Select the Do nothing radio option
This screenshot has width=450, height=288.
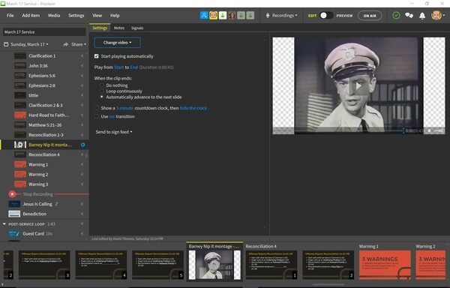tap(101, 85)
